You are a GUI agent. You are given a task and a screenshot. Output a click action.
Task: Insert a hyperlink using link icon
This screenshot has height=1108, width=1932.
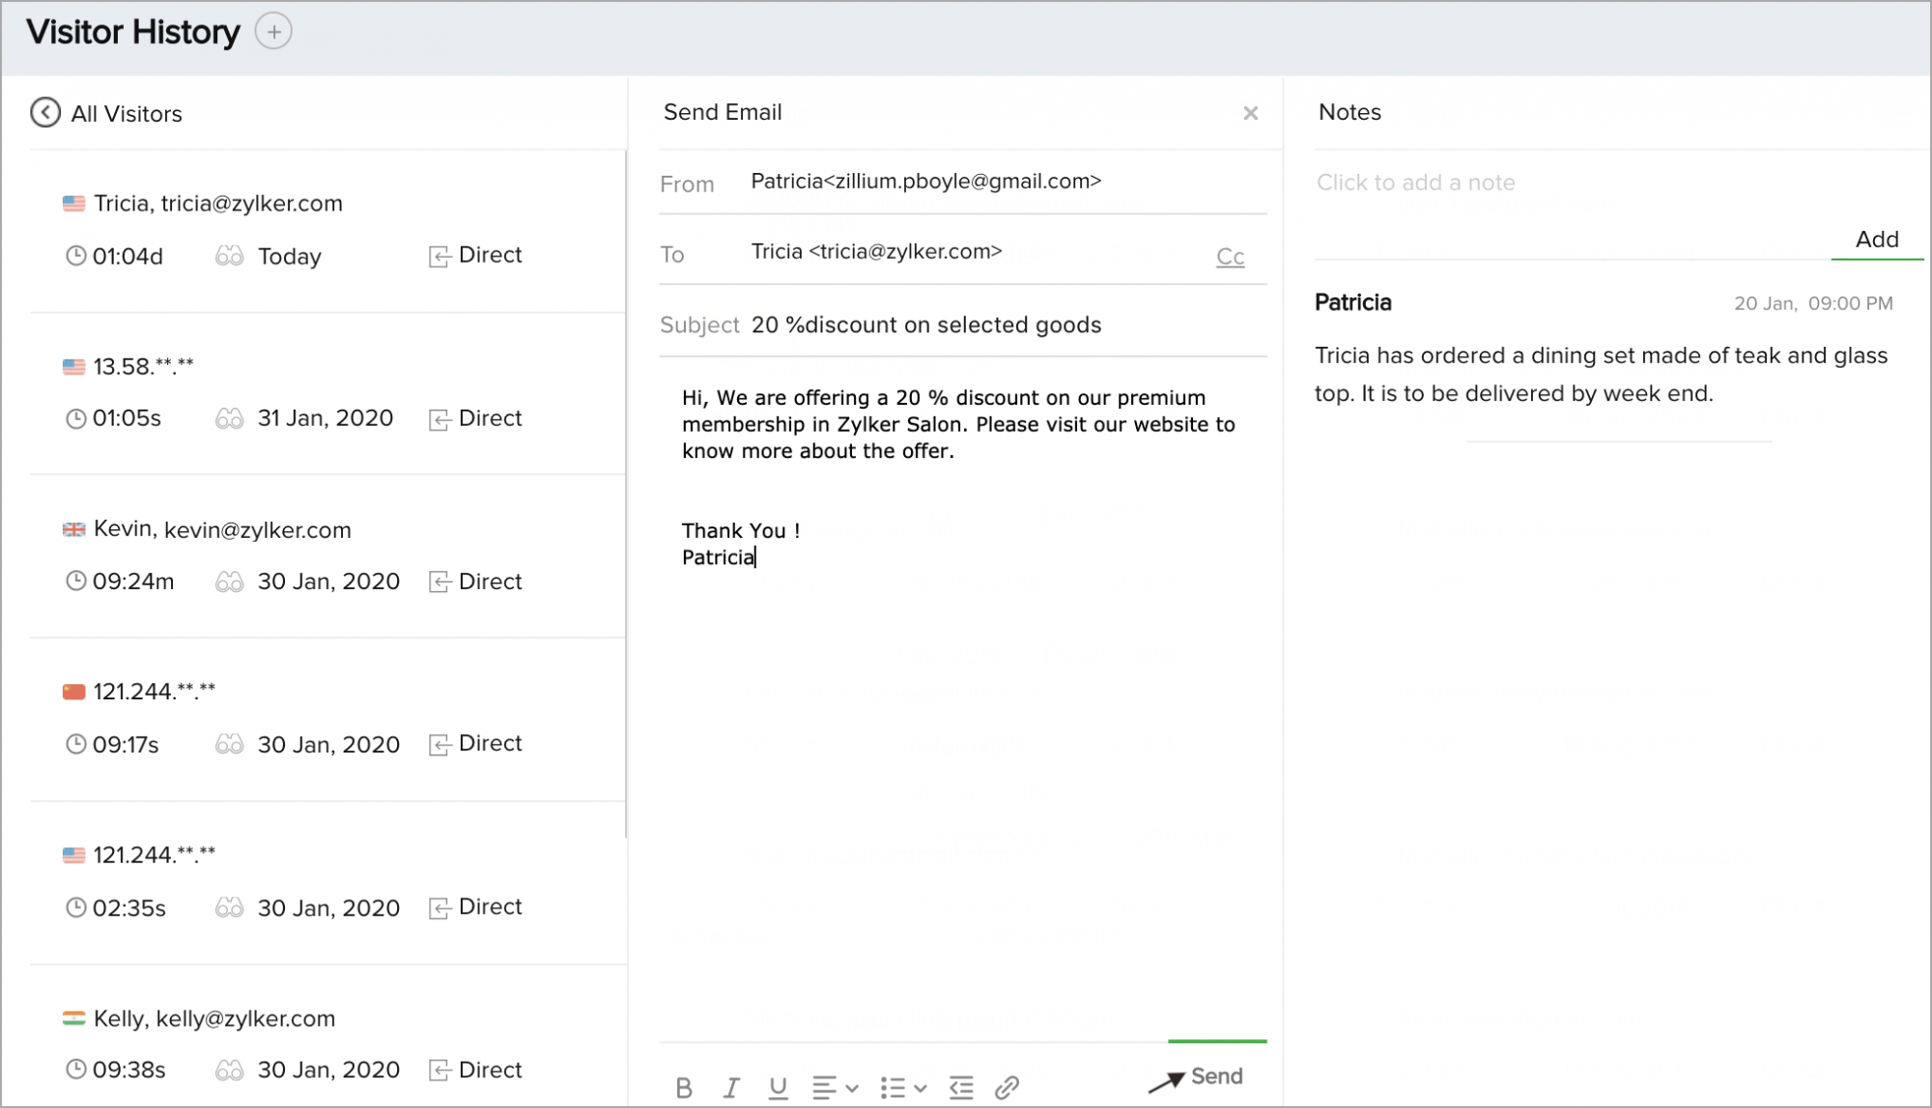[x=1007, y=1088]
